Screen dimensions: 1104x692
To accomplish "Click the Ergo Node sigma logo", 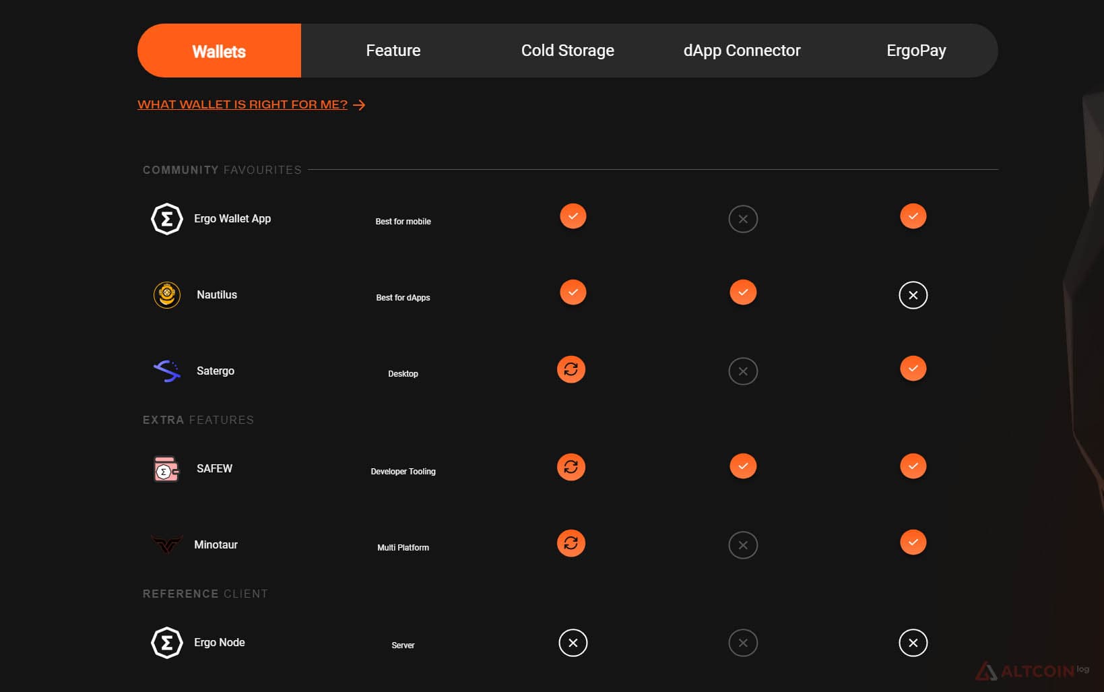I will tap(167, 643).
